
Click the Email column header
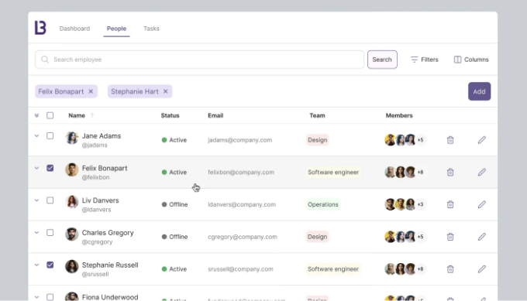[x=215, y=115]
